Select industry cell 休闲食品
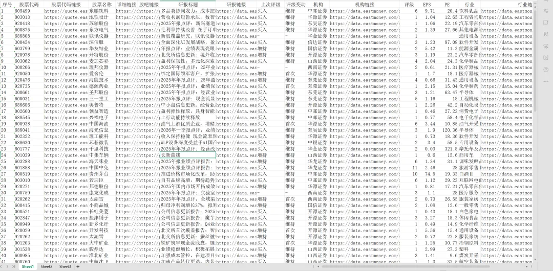This screenshot has width=553, height=271. tap(470, 218)
